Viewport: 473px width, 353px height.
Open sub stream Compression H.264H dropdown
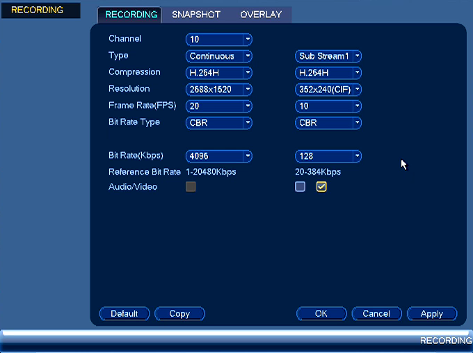328,73
